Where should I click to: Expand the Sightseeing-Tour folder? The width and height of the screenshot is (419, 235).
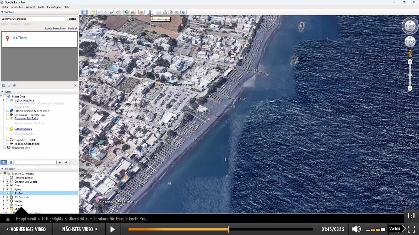[x=3, y=100]
